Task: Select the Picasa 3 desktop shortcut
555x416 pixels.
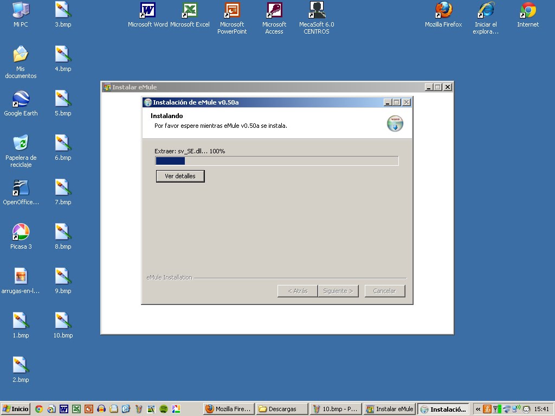Action: 21,237
